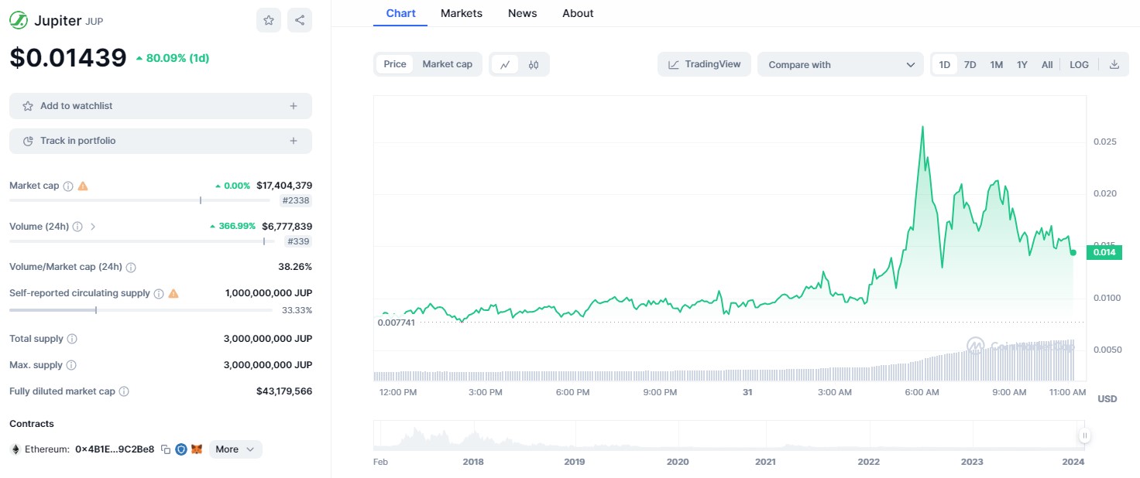Click the 33.33% circulating supply percentage
1140x478 pixels.
click(x=297, y=310)
